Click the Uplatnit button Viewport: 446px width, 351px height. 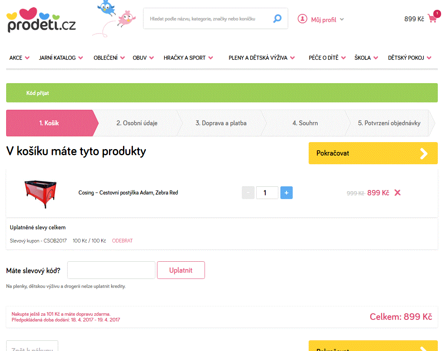pyautogui.click(x=181, y=270)
